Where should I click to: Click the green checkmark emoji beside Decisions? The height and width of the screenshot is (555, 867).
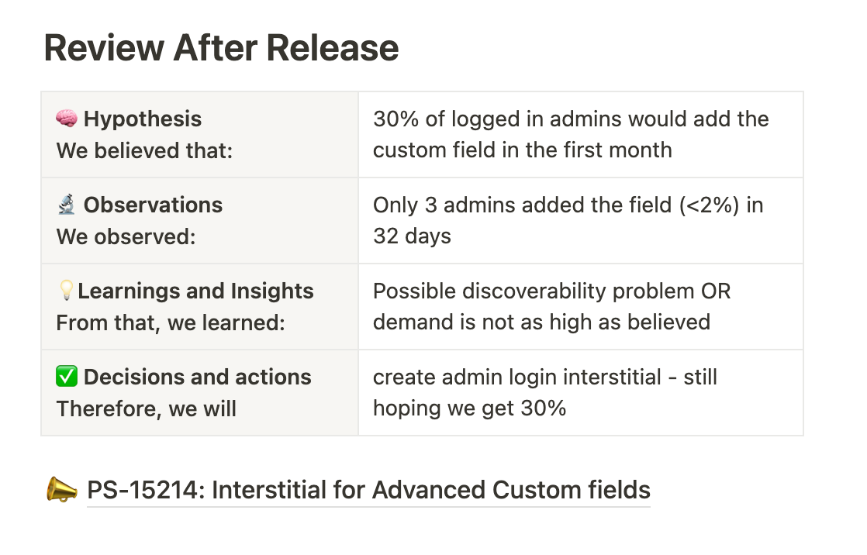tap(67, 377)
